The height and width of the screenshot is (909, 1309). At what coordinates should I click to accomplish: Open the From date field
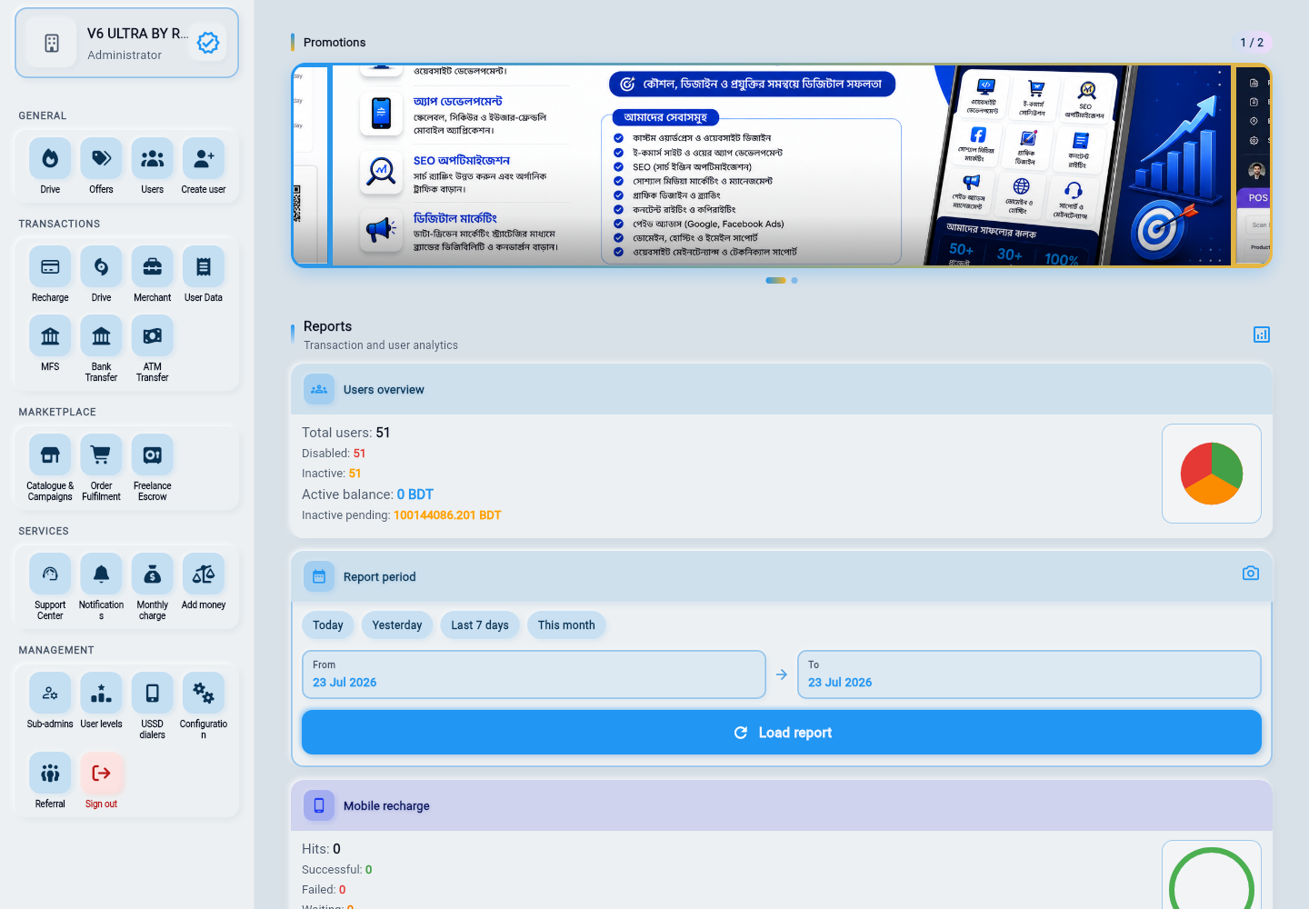534,674
